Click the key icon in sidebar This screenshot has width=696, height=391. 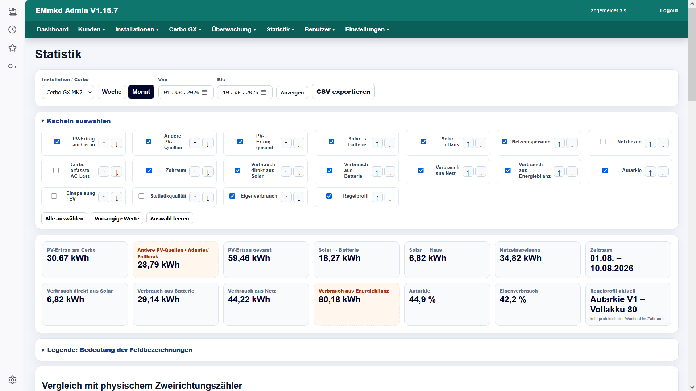tap(12, 66)
